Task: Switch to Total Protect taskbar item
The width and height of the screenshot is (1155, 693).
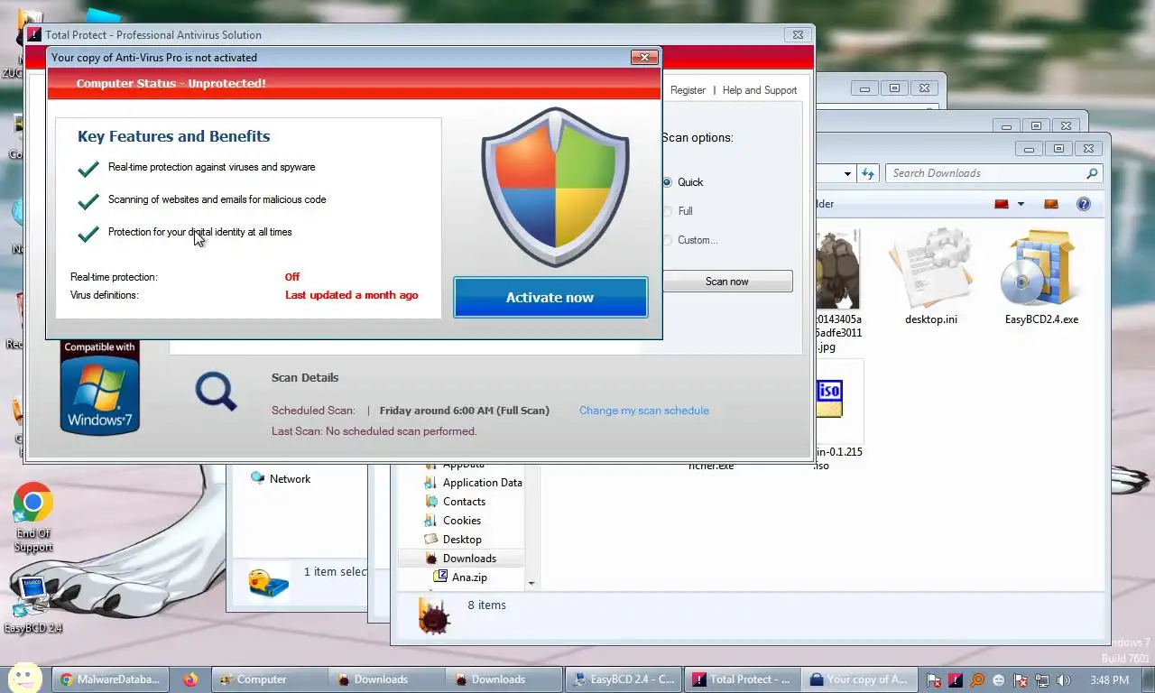Action: [743, 679]
